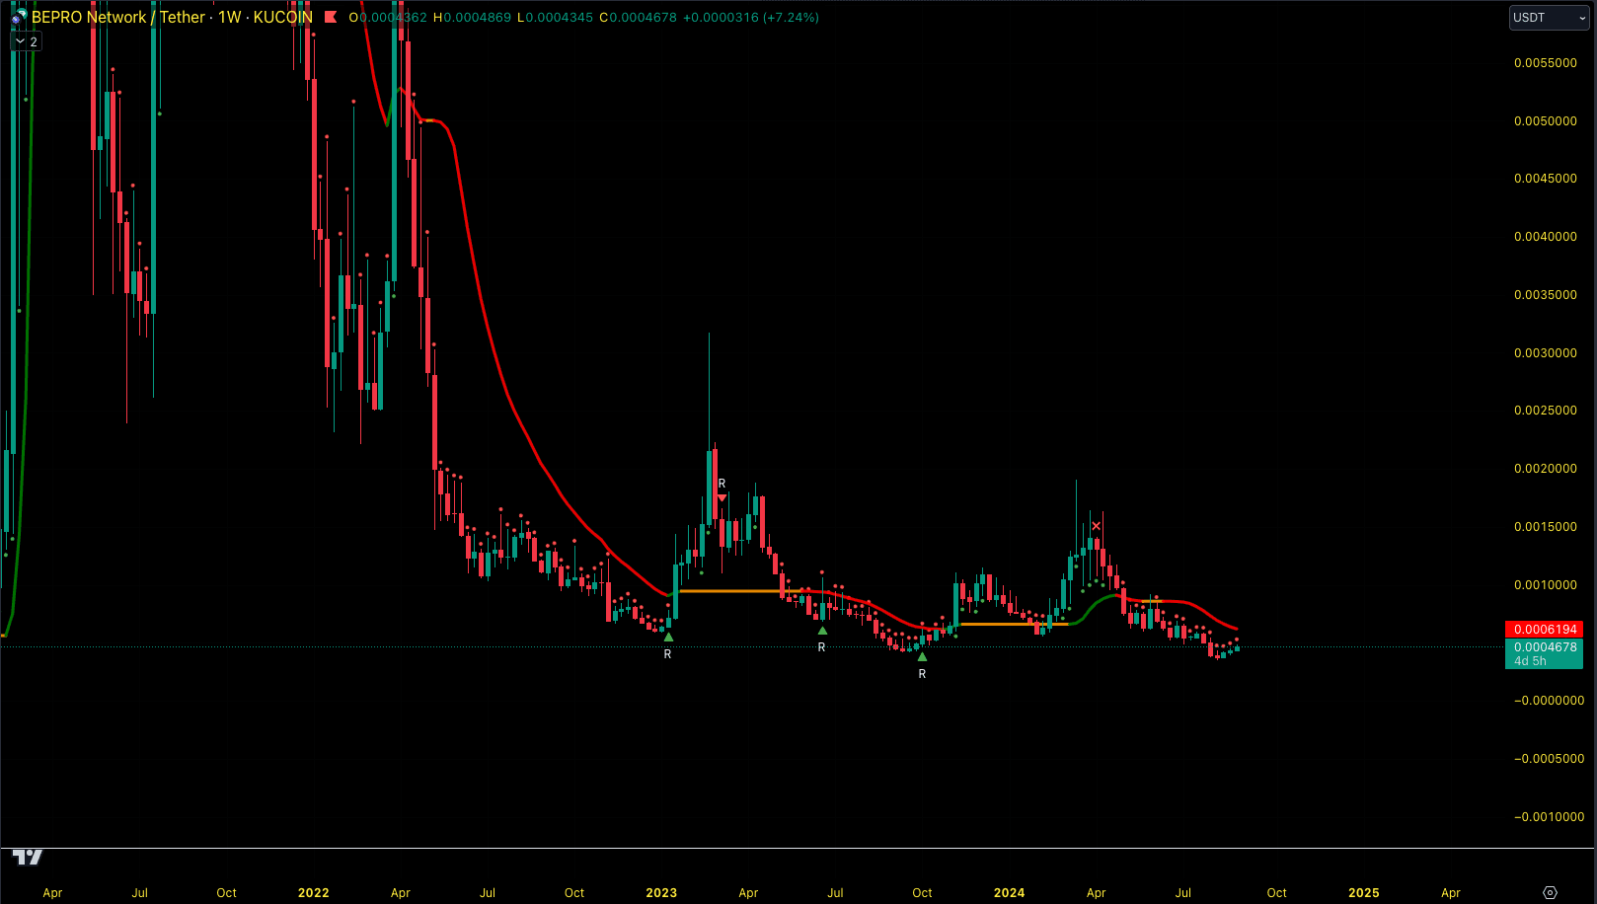Click price axis label 0.0015000
The height and width of the screenshot is (904, 1597).
(x=1546, y=526)
